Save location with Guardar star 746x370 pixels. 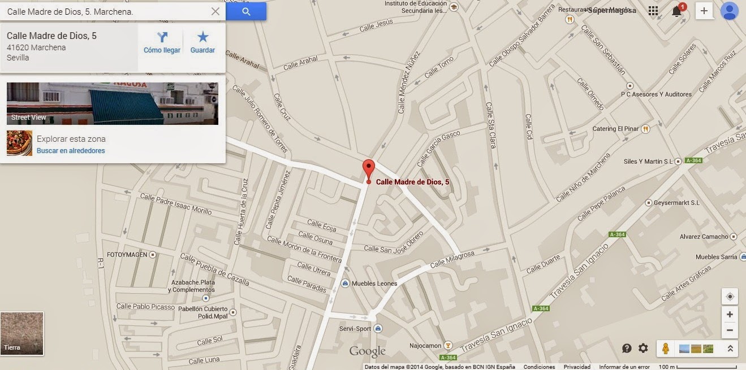pos(202,42)
